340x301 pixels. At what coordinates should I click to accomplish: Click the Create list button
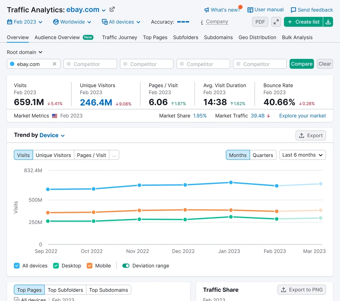coord(303,22)
